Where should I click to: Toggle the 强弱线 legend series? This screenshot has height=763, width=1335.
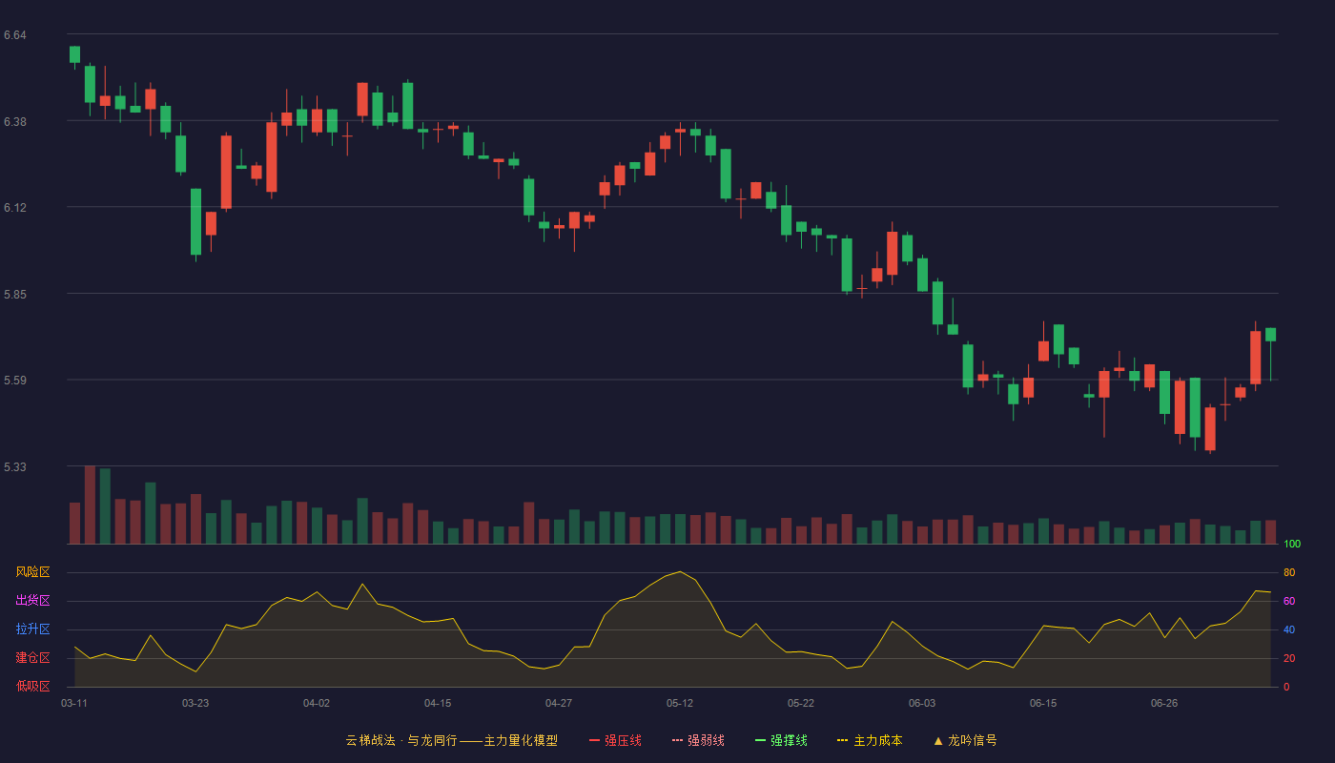tap(698, 740)
